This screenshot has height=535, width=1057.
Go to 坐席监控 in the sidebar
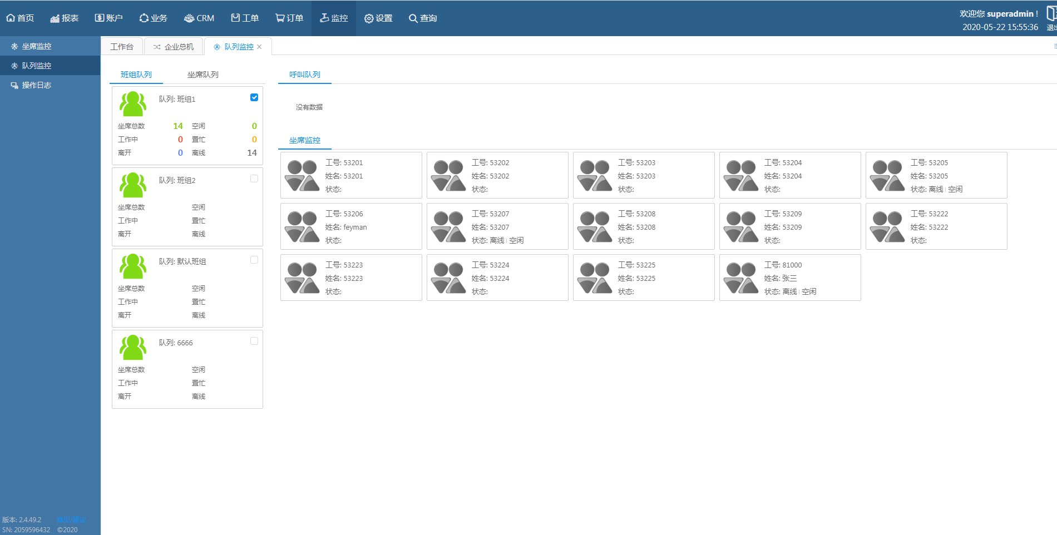click(36, 46)
